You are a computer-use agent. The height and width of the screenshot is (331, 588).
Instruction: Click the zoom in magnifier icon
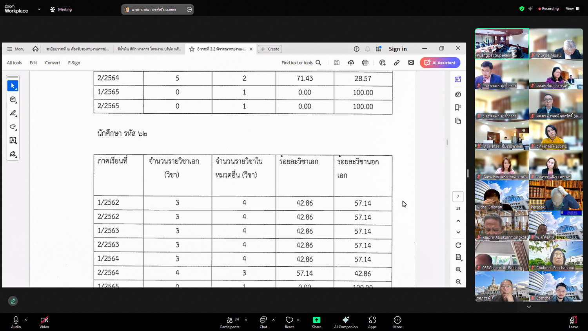pos(458,269)
